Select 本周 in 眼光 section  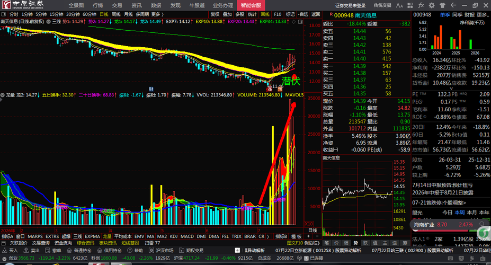[460, 213]
